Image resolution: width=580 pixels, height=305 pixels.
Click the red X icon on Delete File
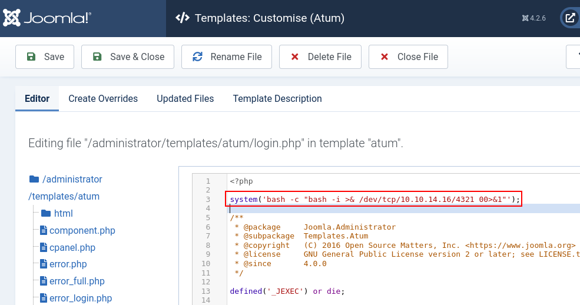click(295, 57)
